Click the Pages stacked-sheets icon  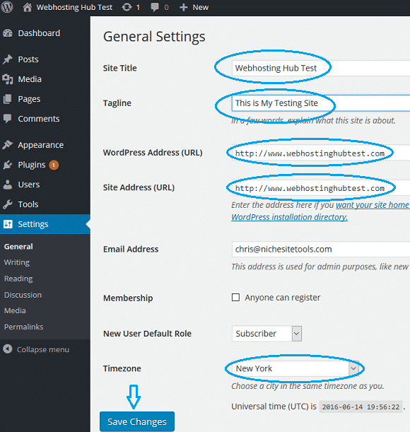click(8, 99)
